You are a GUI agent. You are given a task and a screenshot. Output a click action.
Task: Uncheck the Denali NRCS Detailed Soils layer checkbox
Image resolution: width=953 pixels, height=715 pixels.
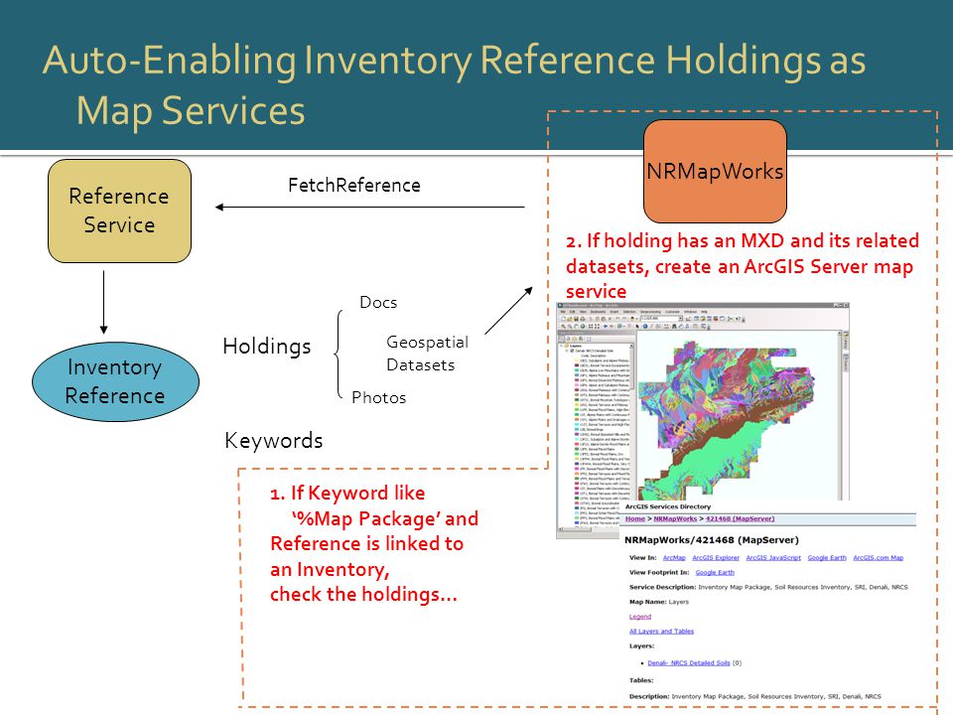[572, 351]
